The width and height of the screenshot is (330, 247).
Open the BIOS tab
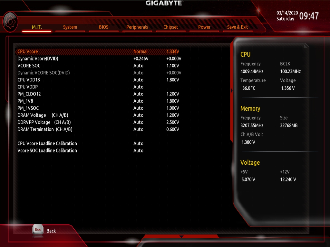(x=103, y=27)
